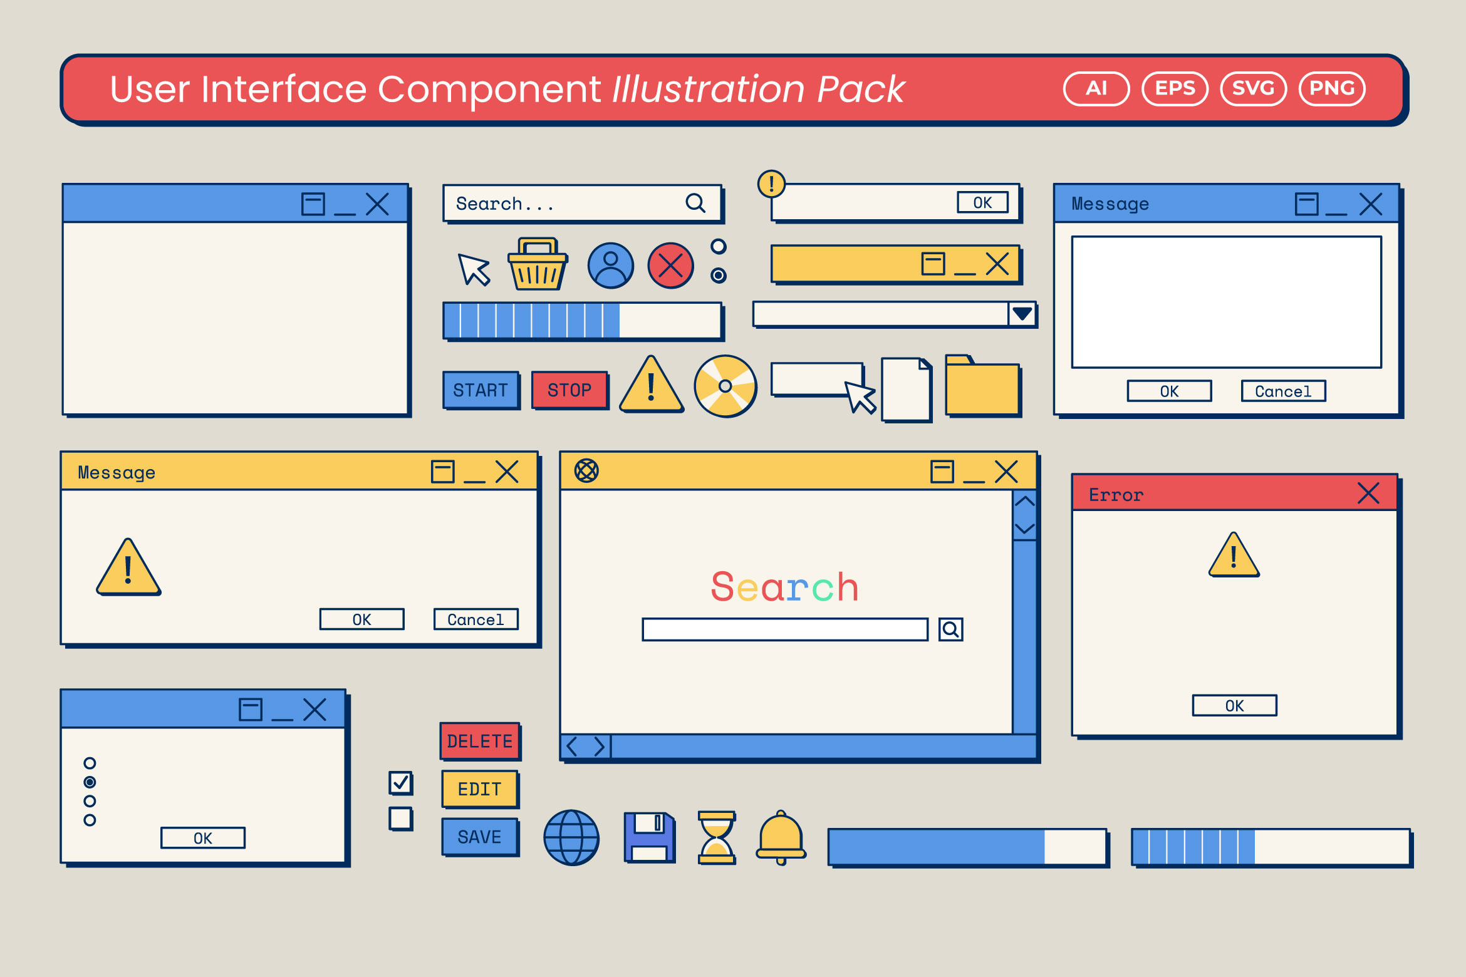Image resolution: width=1466 pixels, height=977 pixels.
Task: Click Cancel in the yellow Message dialog
Action: click(476, 619)
